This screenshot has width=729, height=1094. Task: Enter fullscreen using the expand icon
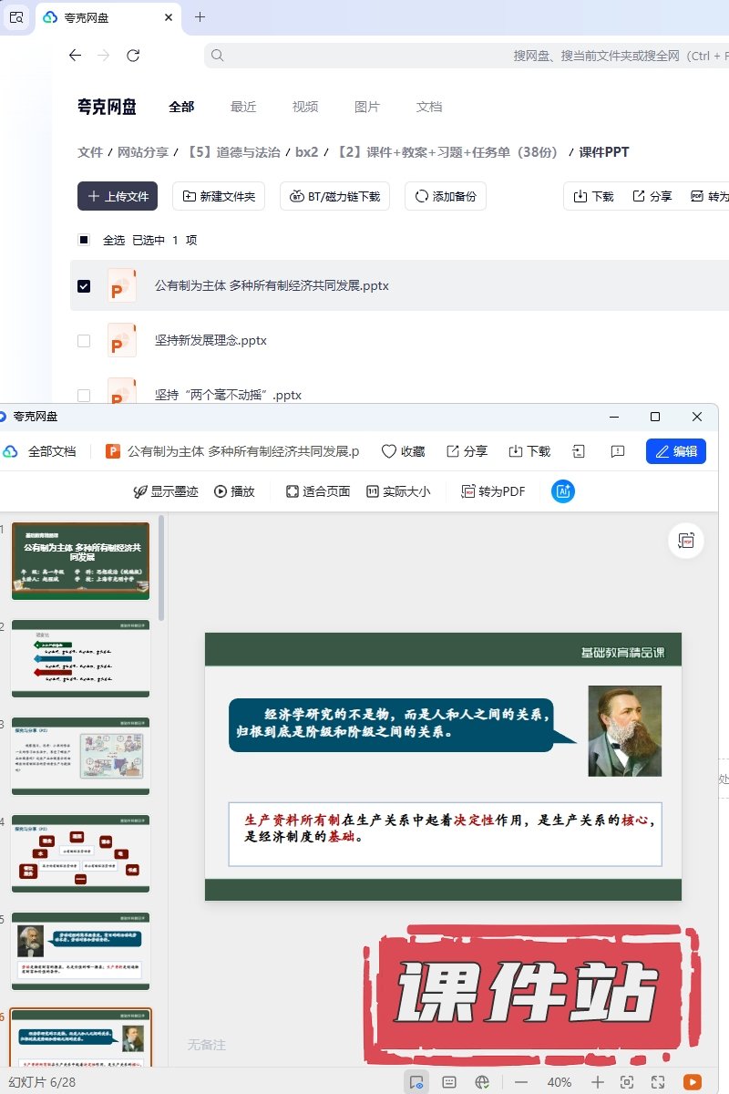pyautogui.click(x=658, y=1082)
